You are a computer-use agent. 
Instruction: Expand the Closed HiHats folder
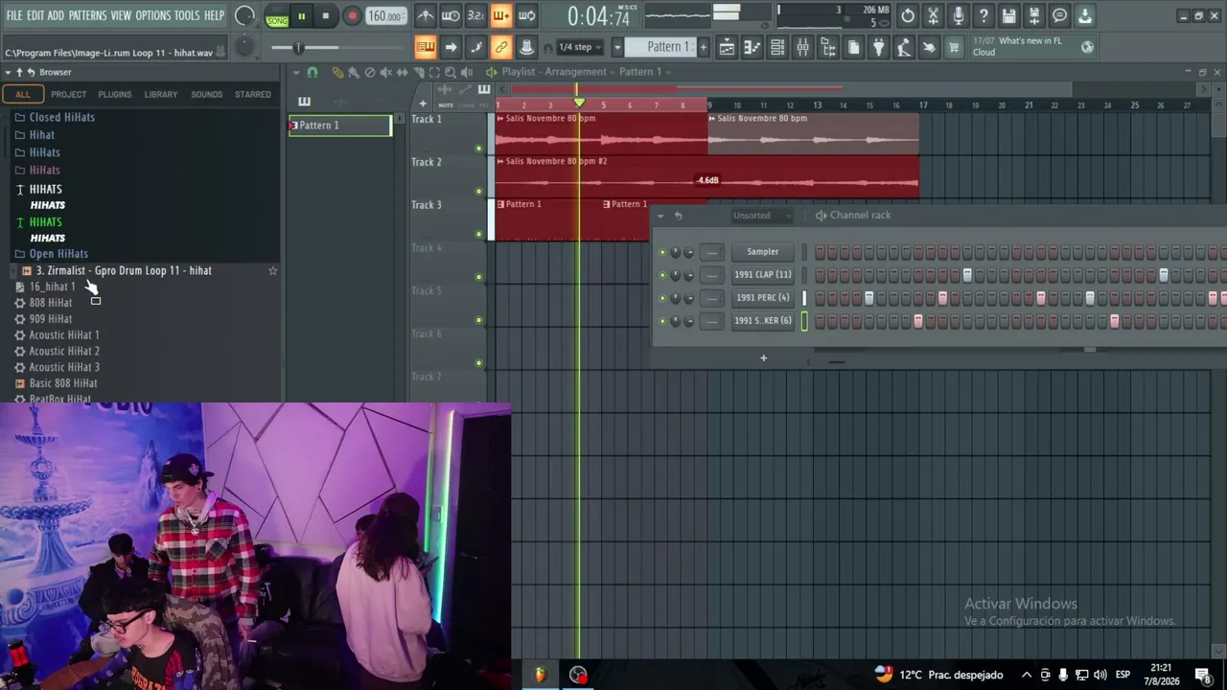tap(61, 117)
